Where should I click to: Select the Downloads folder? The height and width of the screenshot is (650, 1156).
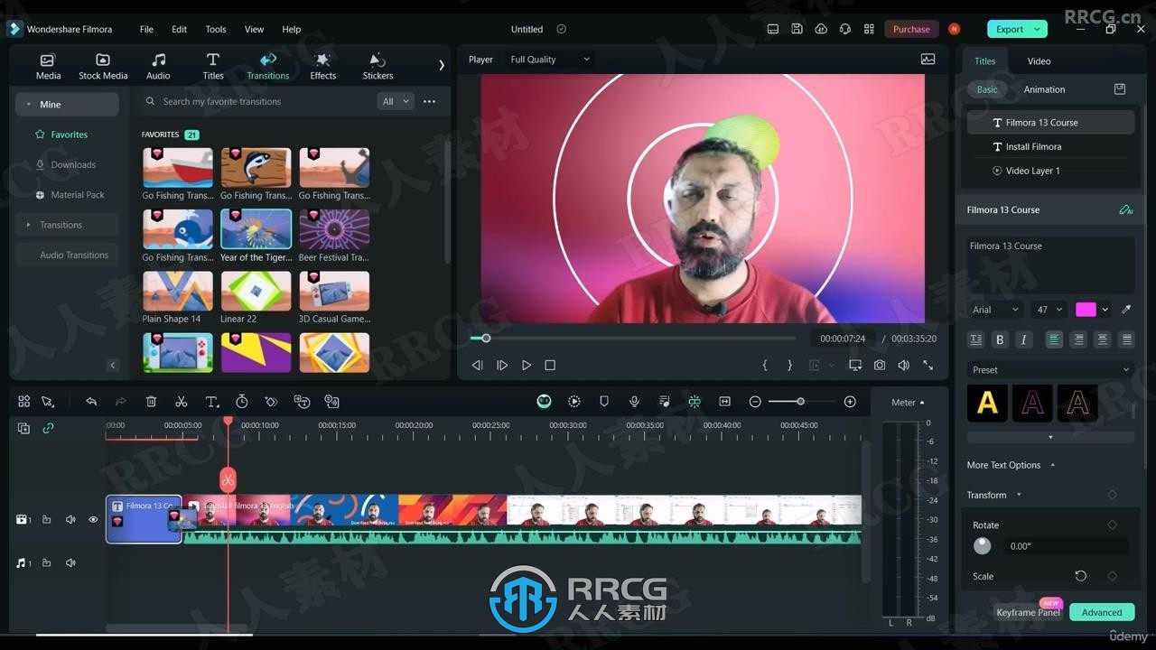(x=73, y=164)
